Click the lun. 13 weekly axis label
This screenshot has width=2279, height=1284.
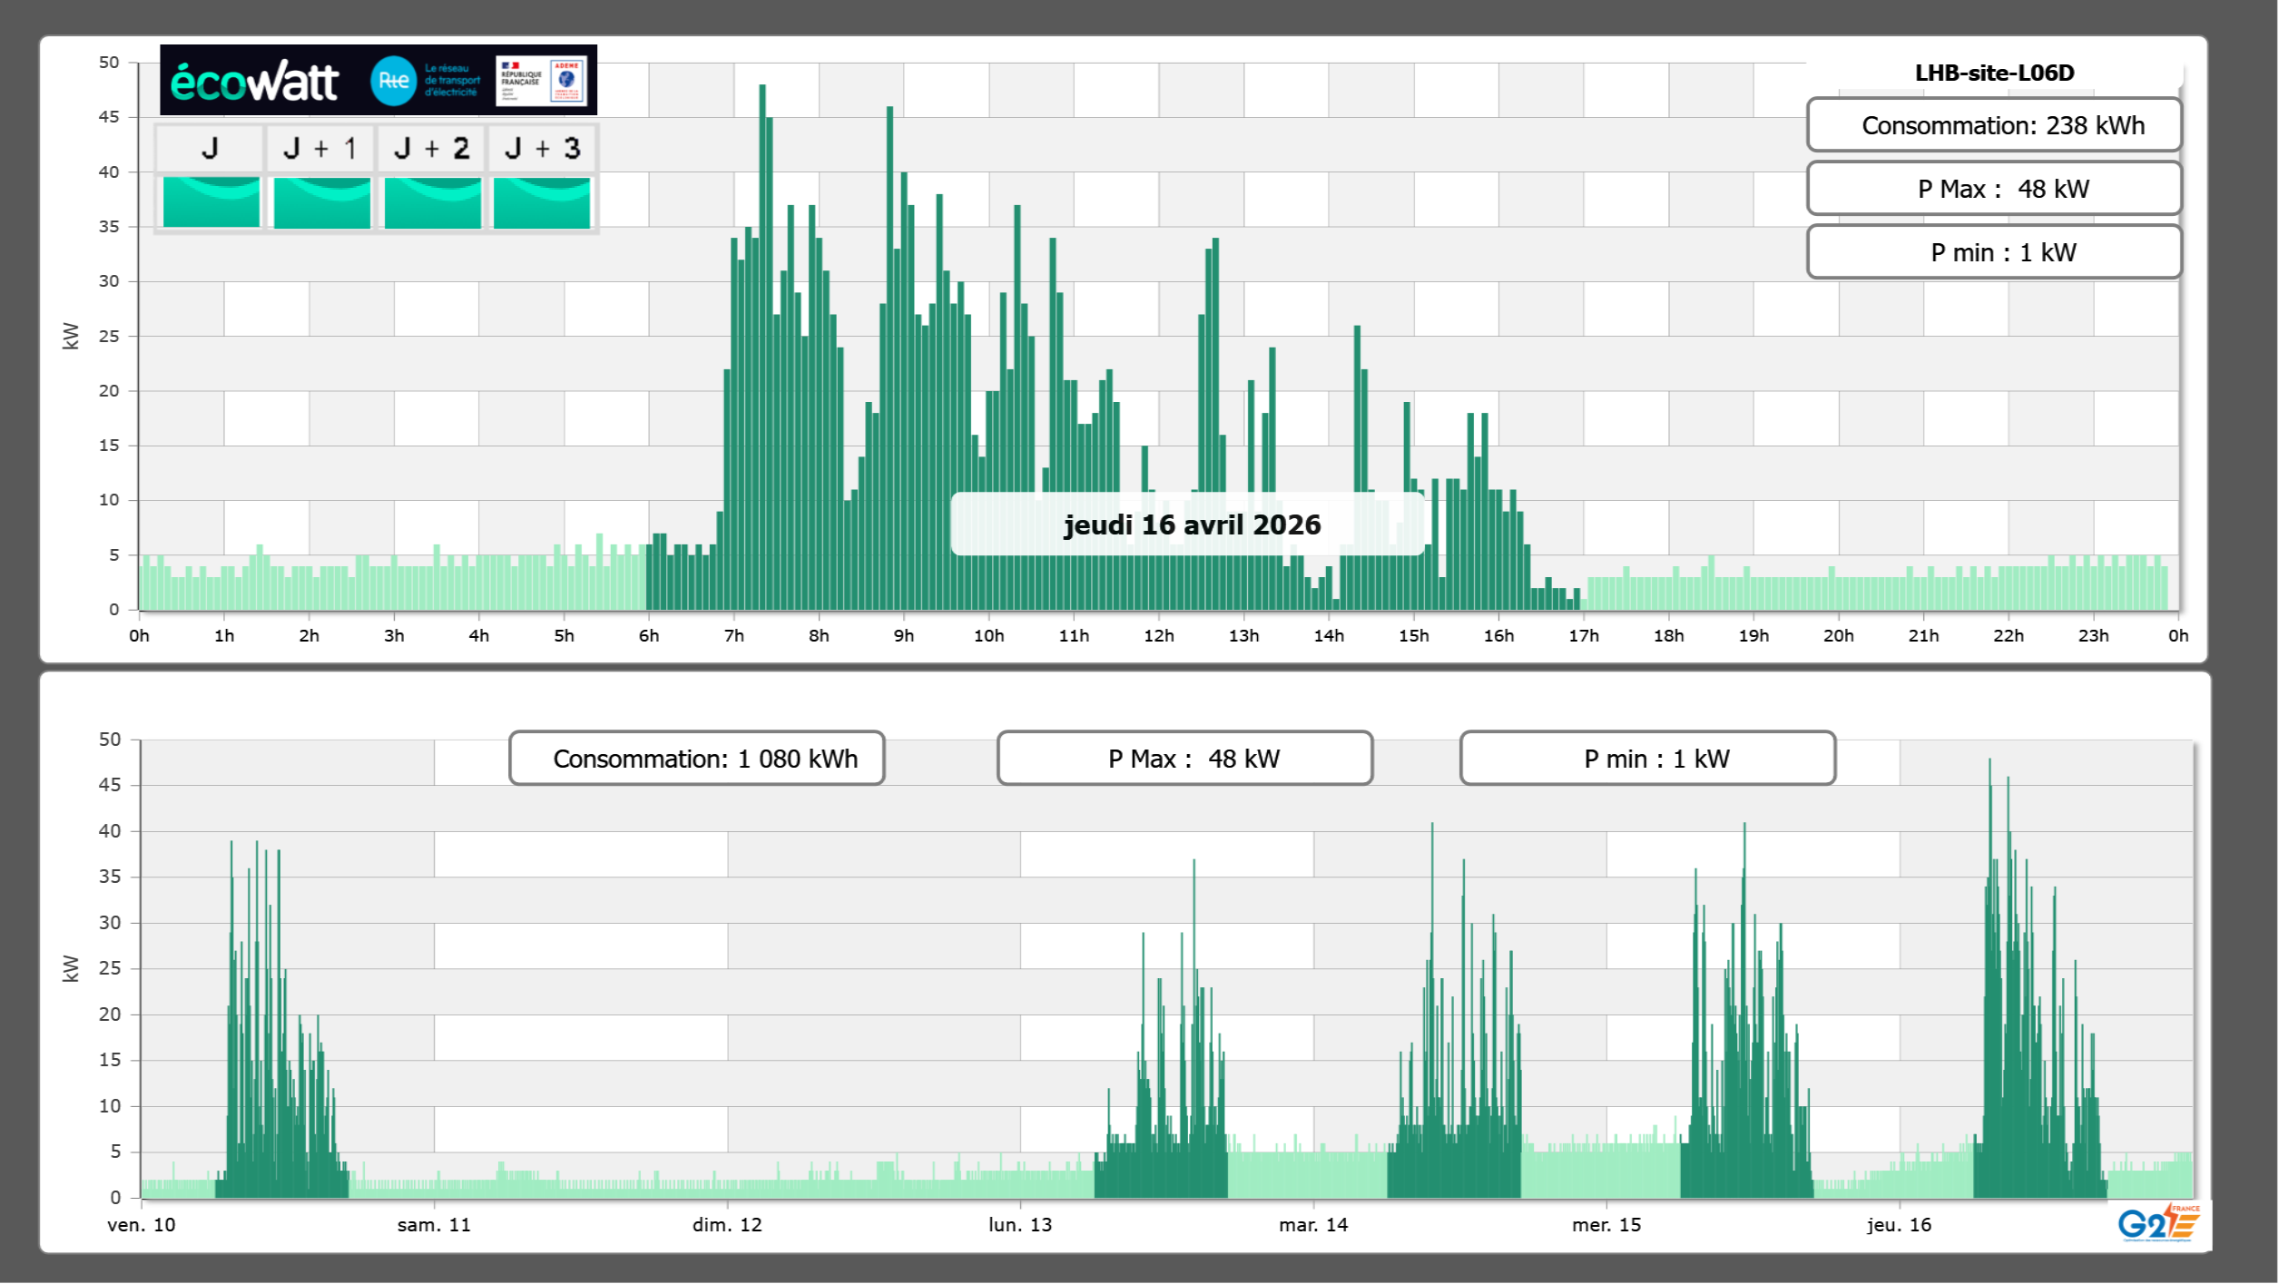pyautogui.click(x=1020, y=1224)
